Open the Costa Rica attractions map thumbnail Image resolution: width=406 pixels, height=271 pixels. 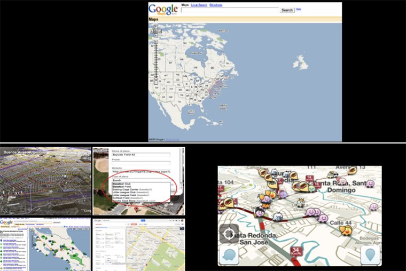click(45, 244)
